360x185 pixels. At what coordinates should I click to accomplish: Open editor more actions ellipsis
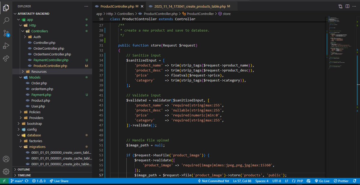click(x=355, y=6)
